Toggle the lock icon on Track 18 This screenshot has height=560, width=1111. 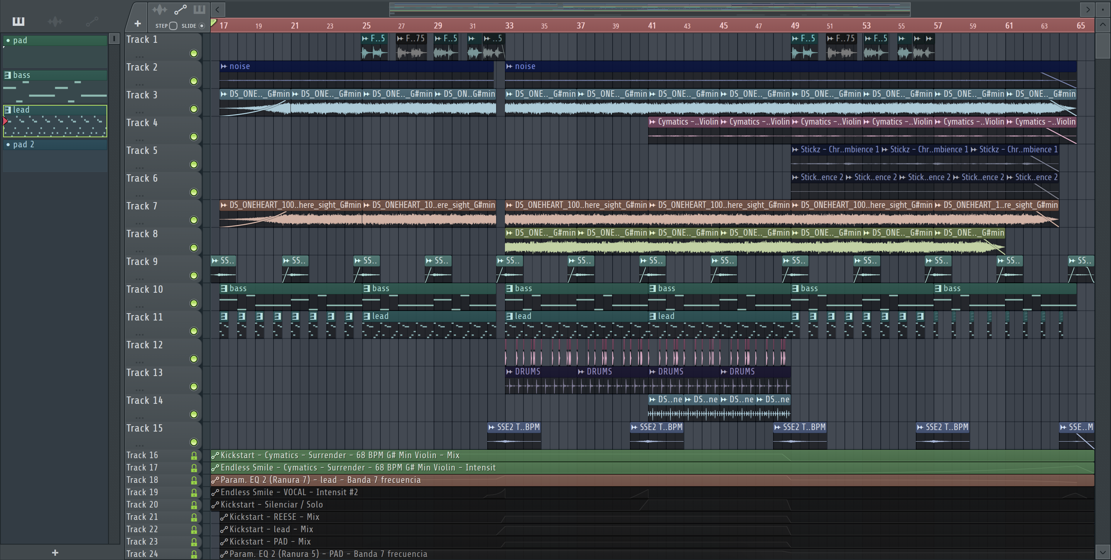(194, 480)
